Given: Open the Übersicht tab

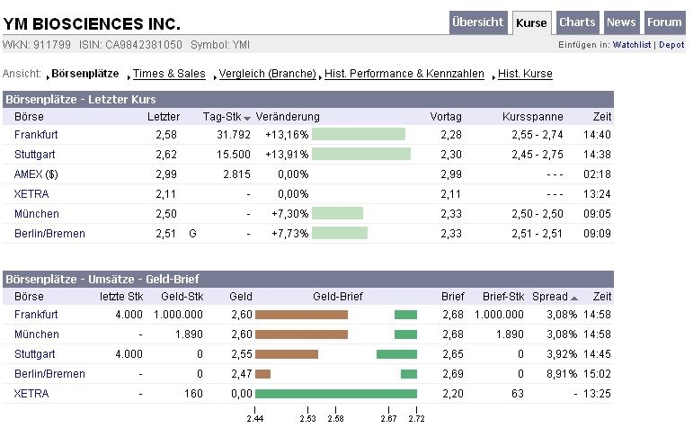Looking at the screenshot, I should 478,22.
